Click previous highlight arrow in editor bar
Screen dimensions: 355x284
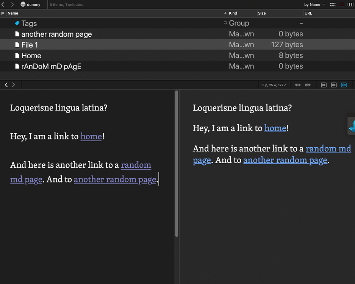pos(298,85)
